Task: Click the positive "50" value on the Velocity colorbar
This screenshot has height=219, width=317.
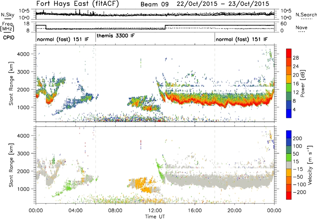Action: (x=296, y=154)
